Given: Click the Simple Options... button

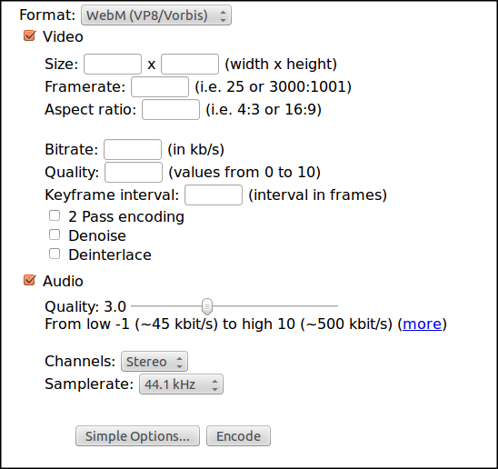Looking at the screenshot, I should 137,436.
